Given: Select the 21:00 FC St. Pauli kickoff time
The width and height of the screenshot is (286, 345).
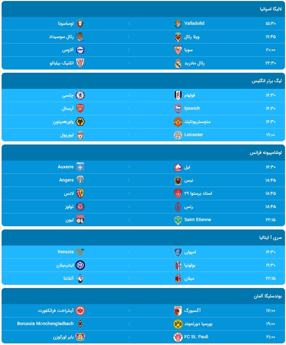Looking at the screenshot, I should [271, 337].
